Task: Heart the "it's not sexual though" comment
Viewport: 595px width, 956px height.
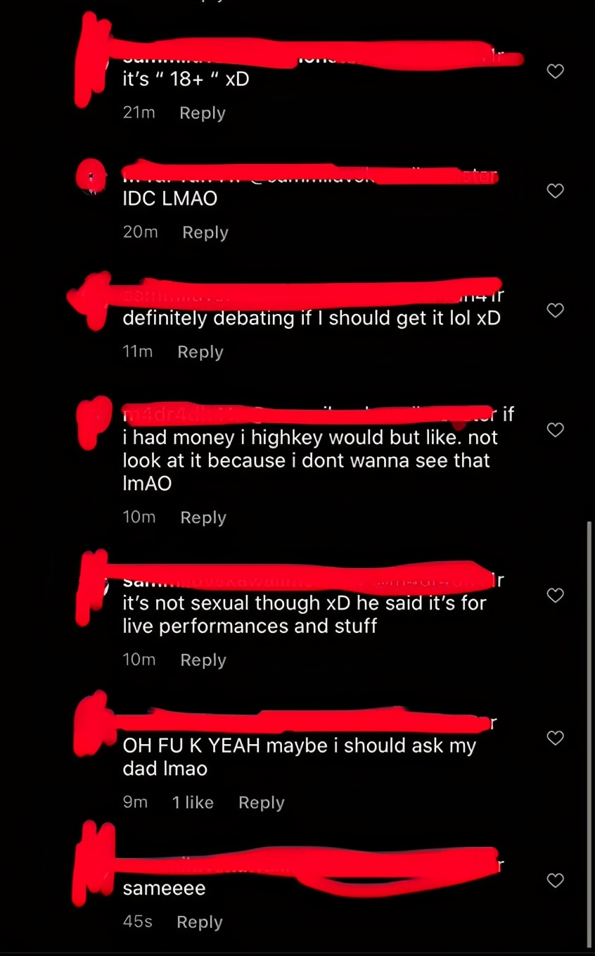Action: click(556, 596)
